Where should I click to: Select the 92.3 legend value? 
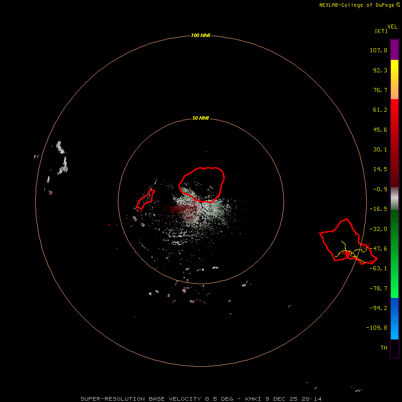click(x=380, y=70)
